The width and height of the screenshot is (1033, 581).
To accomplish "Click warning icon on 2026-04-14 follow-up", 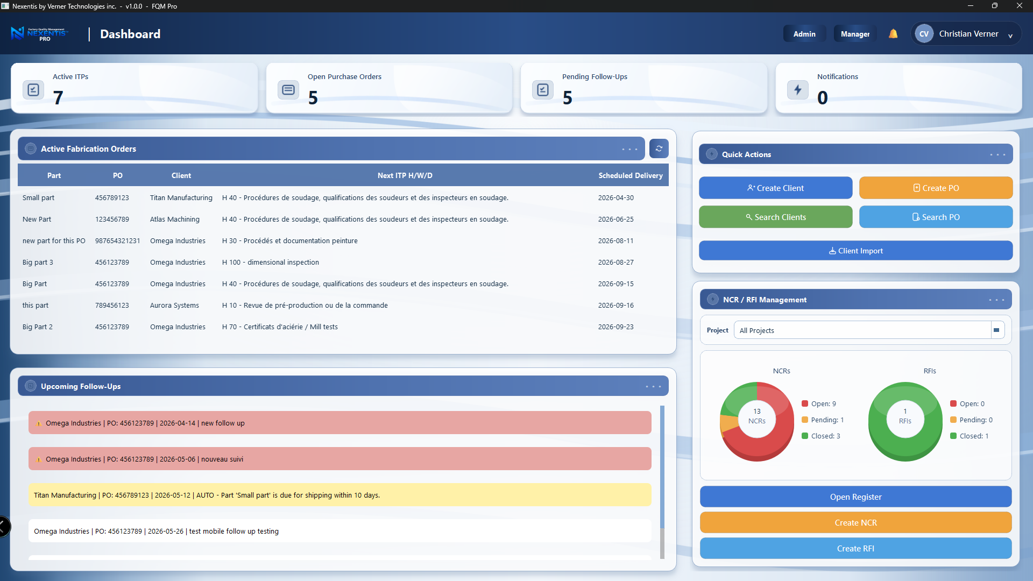I will point(39,423).
